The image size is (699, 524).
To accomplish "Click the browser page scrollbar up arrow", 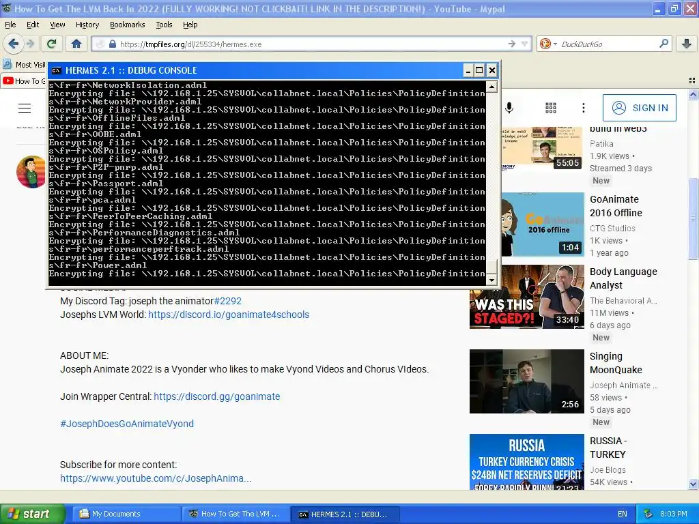I will point(693,94).
